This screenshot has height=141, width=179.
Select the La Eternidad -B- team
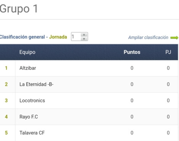(x=37, y=84)
